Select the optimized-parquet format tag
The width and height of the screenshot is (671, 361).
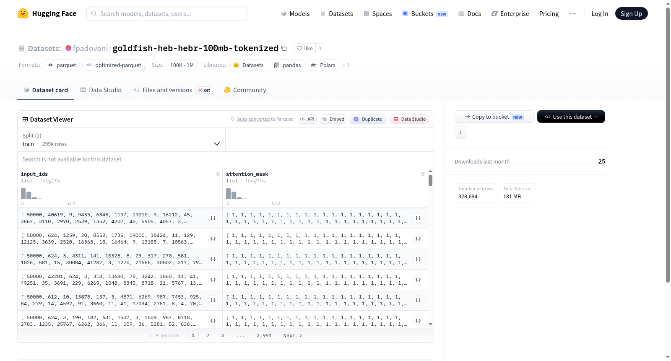(114, 65)
